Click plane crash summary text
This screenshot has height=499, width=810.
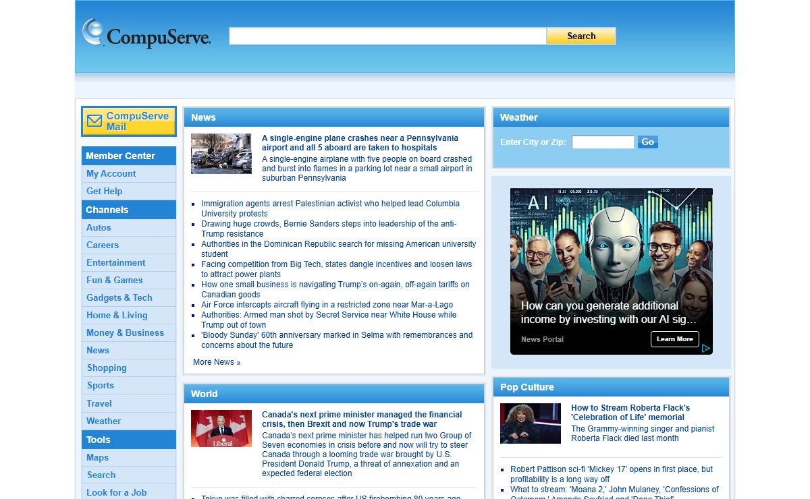tap(367, 169)
